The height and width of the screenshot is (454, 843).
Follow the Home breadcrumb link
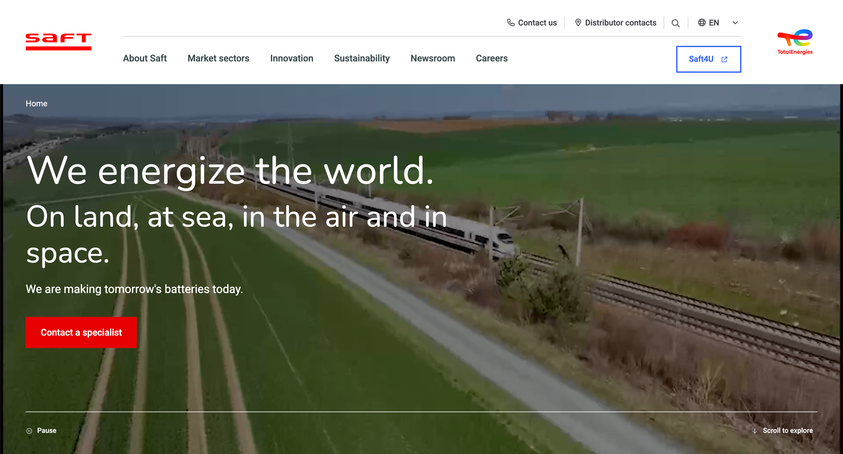(36, 104)
